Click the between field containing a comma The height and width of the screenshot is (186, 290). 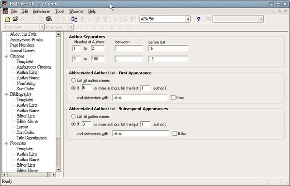(x=129, y=59)
